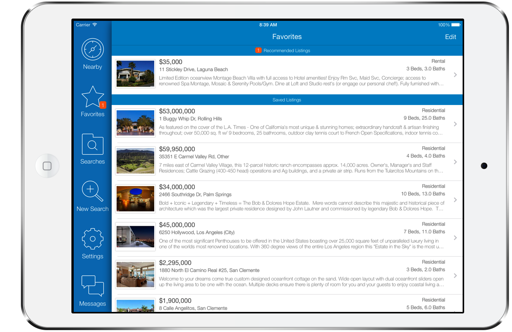Select the Settings label in sidebar
This screenshot has height=332, width=512.
click(x=92, y=256)
